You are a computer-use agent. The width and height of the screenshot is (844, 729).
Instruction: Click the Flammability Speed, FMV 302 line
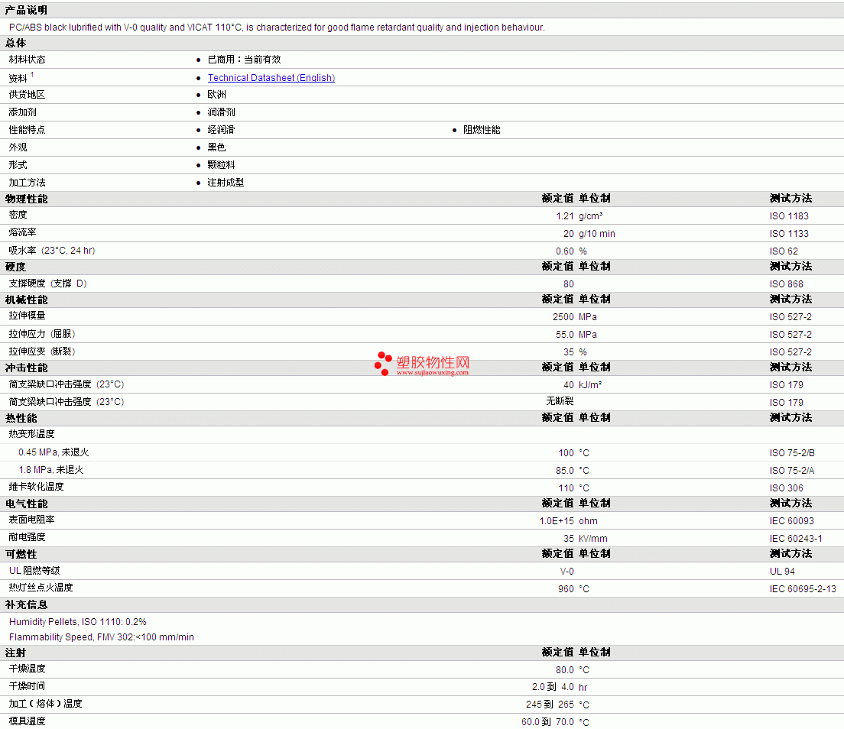(101, 637)
